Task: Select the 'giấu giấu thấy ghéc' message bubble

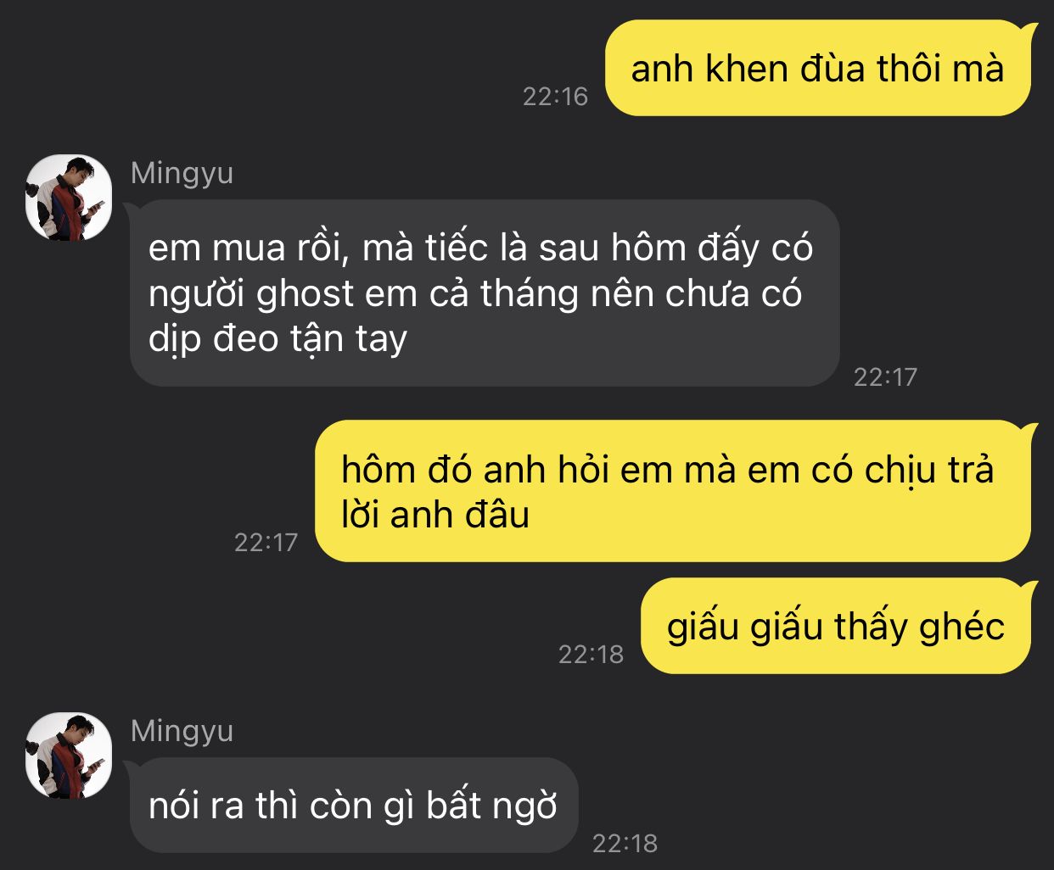Action: tap(838, 626)
